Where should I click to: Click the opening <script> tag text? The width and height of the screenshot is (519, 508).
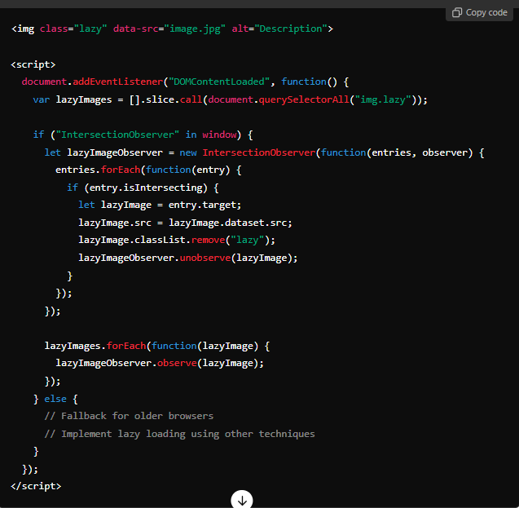(33, 64)
